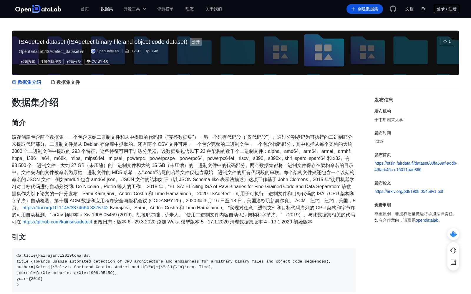Click the year={2019} citation line
The height and width of the screenshot is (294, 471).
tap(29, 279)
